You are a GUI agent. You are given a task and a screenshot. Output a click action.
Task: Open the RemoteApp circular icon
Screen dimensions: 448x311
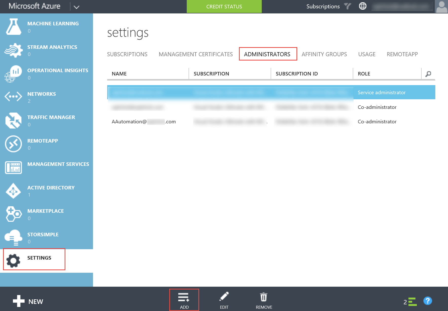click(13, 144)
